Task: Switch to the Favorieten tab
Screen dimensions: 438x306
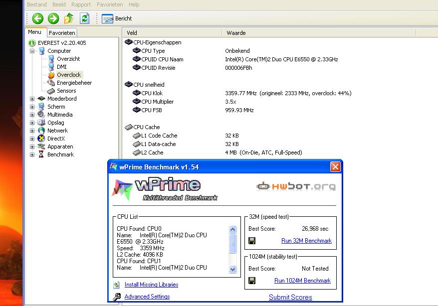Action: click(62, 33)
